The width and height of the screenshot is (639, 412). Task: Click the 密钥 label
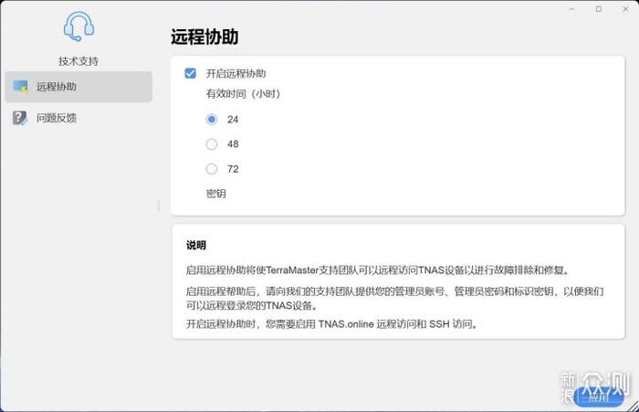coord(216,194)
